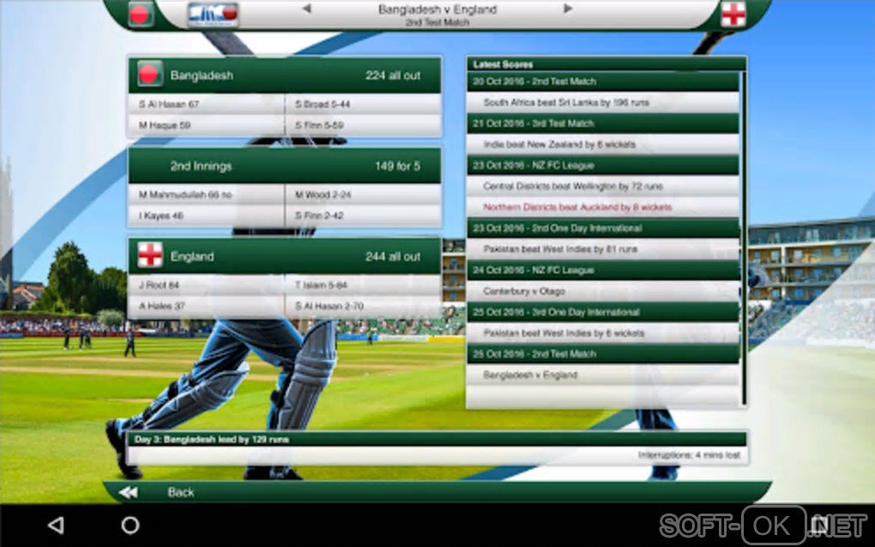This screenshot has height=547, width=875.
Task: Open Bangladesh 224 all out innings header
Action: pyautogui.click(x=285, y=75)
